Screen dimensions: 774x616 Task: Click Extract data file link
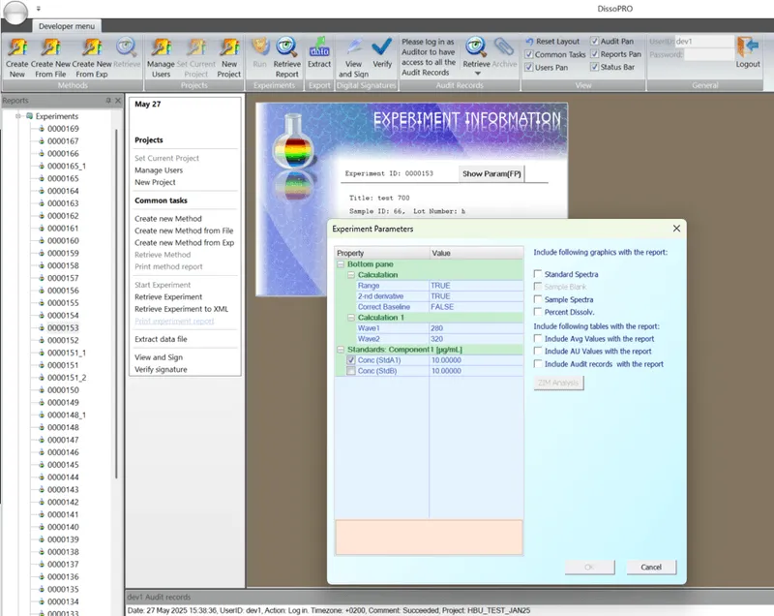pos(161,339)
